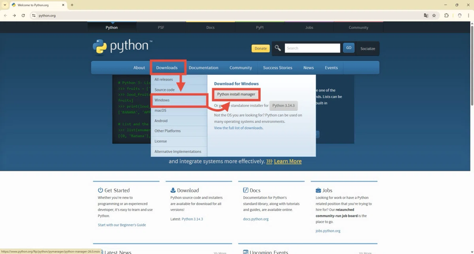Click the Get Started power icon heading
This screenshot has width=474, height=254.
100,190
